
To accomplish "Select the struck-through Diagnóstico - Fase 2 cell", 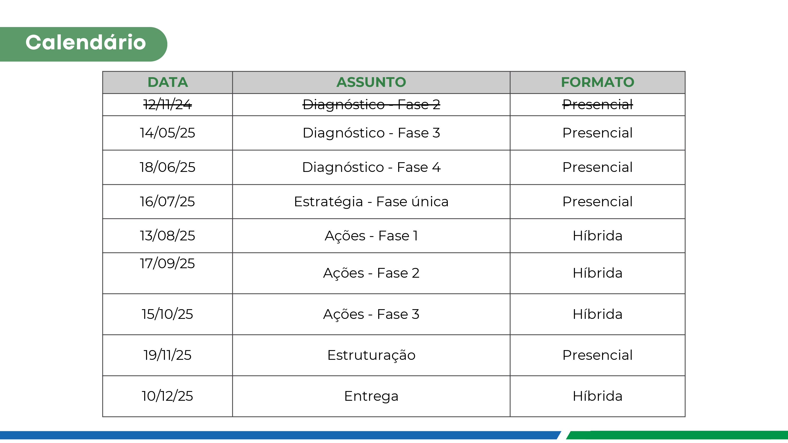I will pyautogui.click(x=371, y=105).
